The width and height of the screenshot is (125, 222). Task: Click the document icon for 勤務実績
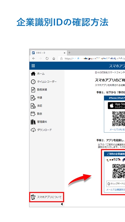pos(33,90)
